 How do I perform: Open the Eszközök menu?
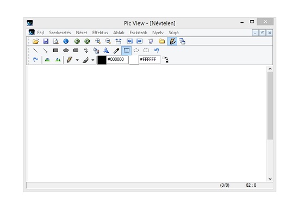coord(138,33)
